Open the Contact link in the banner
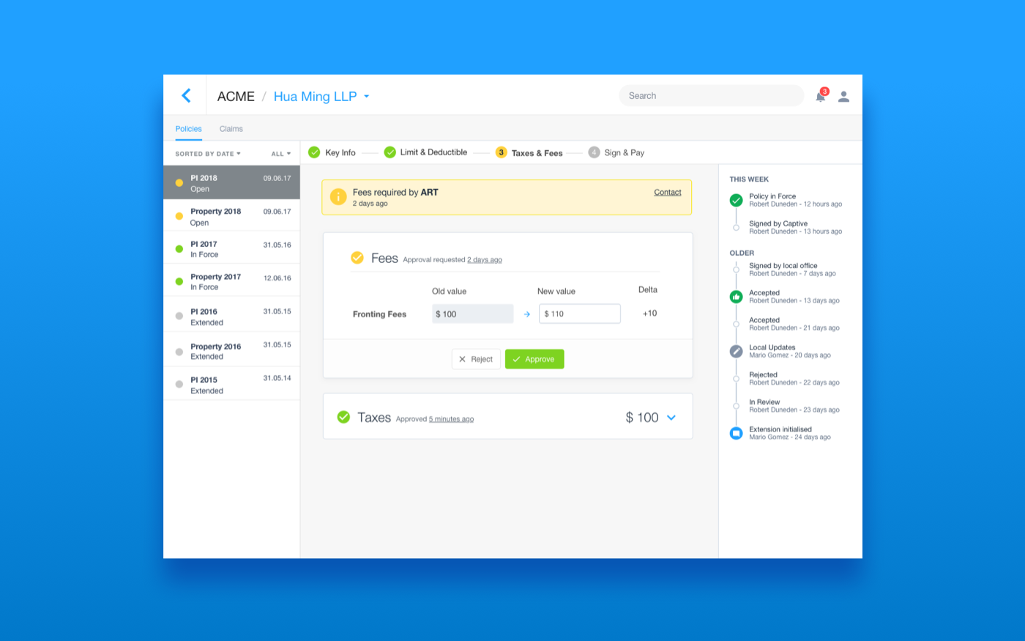1025x641 pixels. [667, 192]
